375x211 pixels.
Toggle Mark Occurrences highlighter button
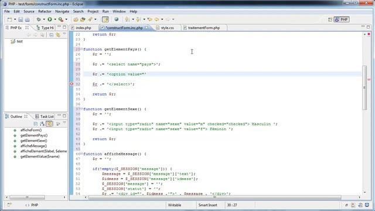tap(105, 19)
